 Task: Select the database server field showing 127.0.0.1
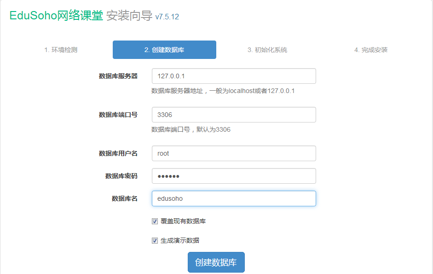click(233, 76)
